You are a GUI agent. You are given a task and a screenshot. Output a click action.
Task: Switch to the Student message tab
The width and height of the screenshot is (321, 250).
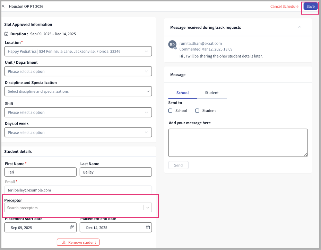[211, 93]
